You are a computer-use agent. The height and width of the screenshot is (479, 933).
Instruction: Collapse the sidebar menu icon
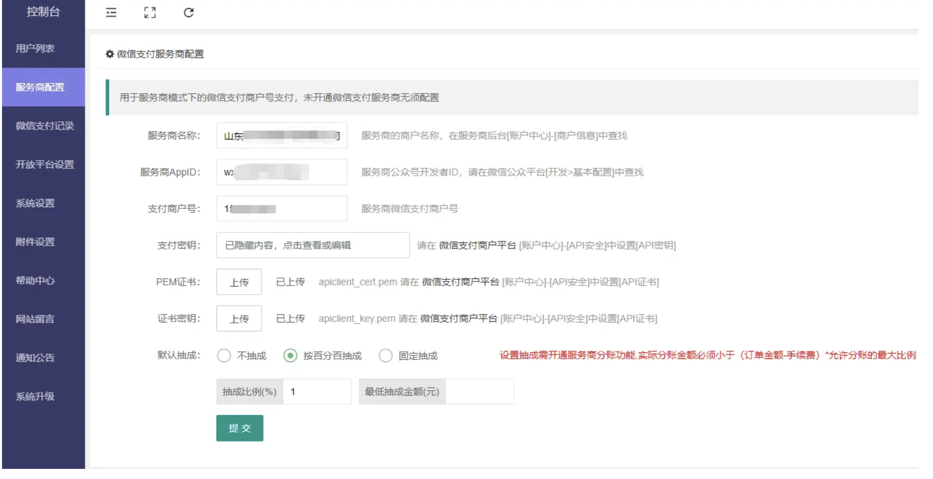pos(111,13)
